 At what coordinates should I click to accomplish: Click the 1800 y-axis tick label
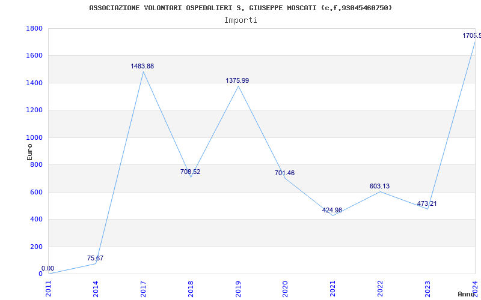pos(34,28)
